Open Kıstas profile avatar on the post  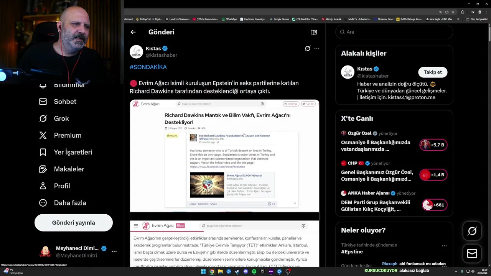[136, 52]
